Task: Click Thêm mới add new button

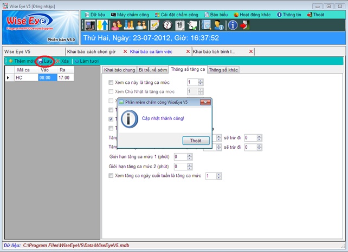Action: 22,61
